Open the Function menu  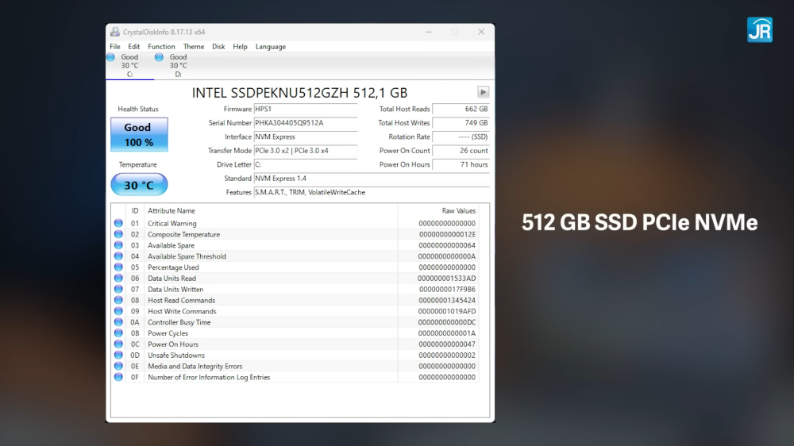click(x=161, y=47)
